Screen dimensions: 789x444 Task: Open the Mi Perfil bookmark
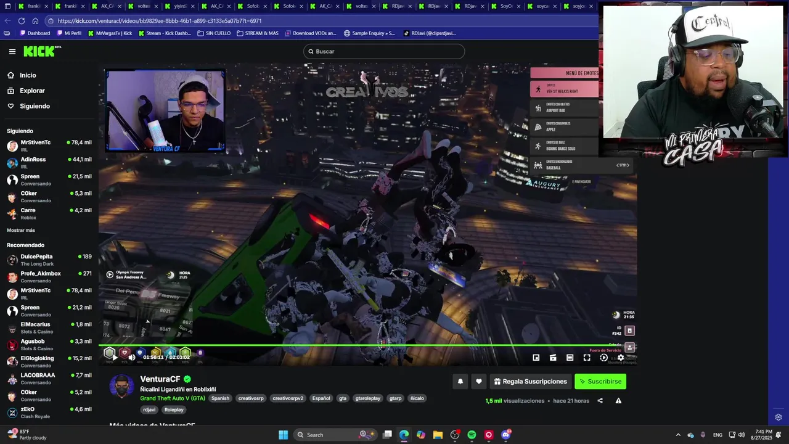pos(69,33)
